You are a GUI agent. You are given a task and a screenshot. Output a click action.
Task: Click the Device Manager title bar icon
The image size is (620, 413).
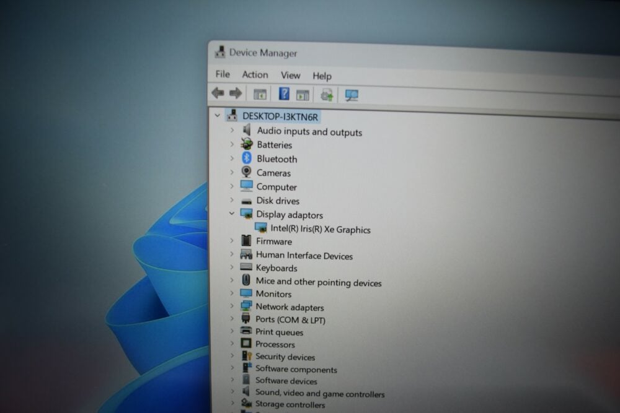point(220,52)
